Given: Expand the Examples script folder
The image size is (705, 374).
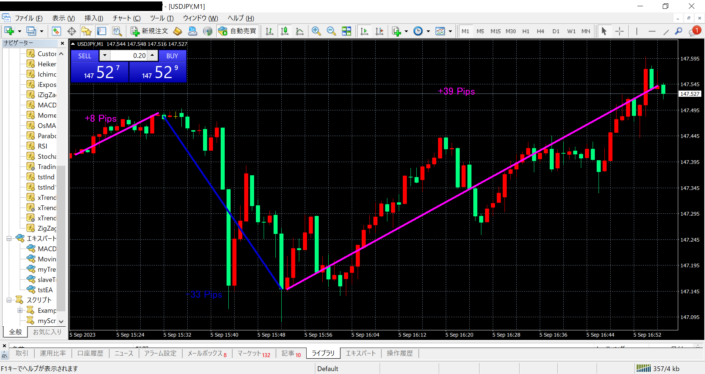Looking at the screenshot, I should [20, 311].
